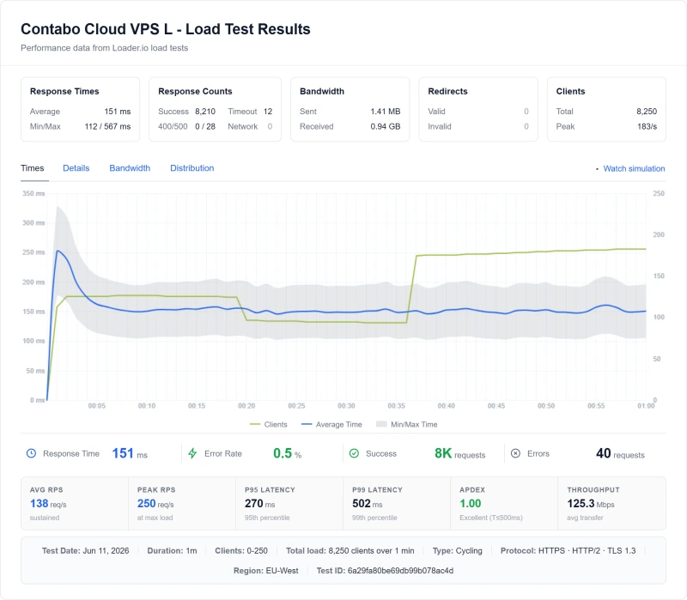Screen dimensions: 687x600
Task: Toggle the Average Time legend swatch
Action: point(307,424)
